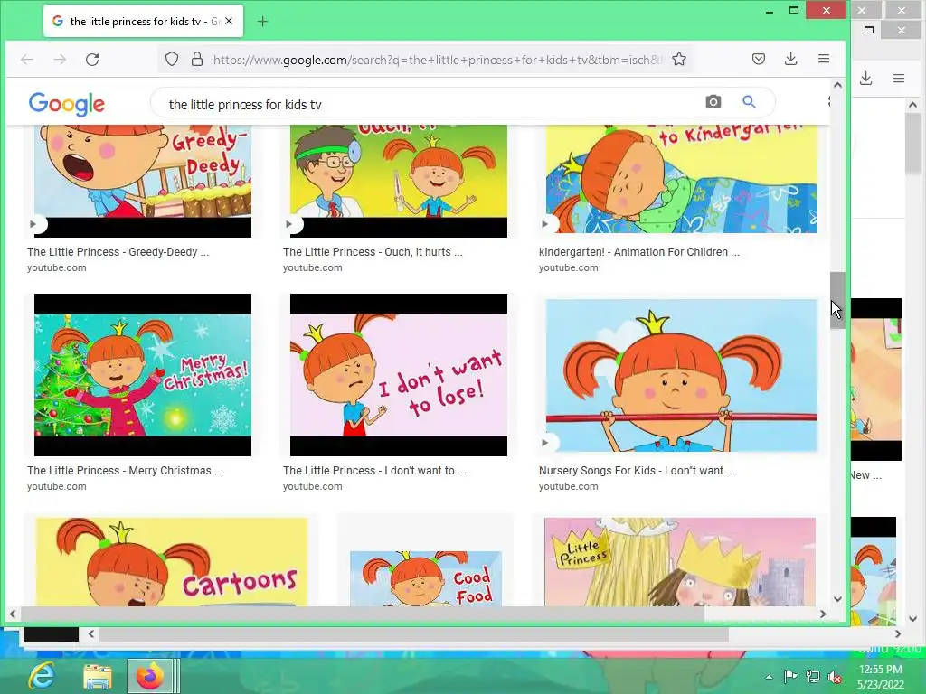Open the yellow 'Cartoons' thumbnail

coord(172,562)
